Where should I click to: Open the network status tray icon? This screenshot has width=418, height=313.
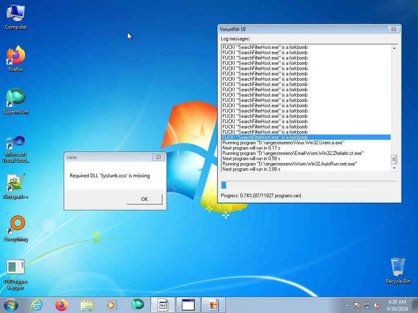click(x=367, y=306)
